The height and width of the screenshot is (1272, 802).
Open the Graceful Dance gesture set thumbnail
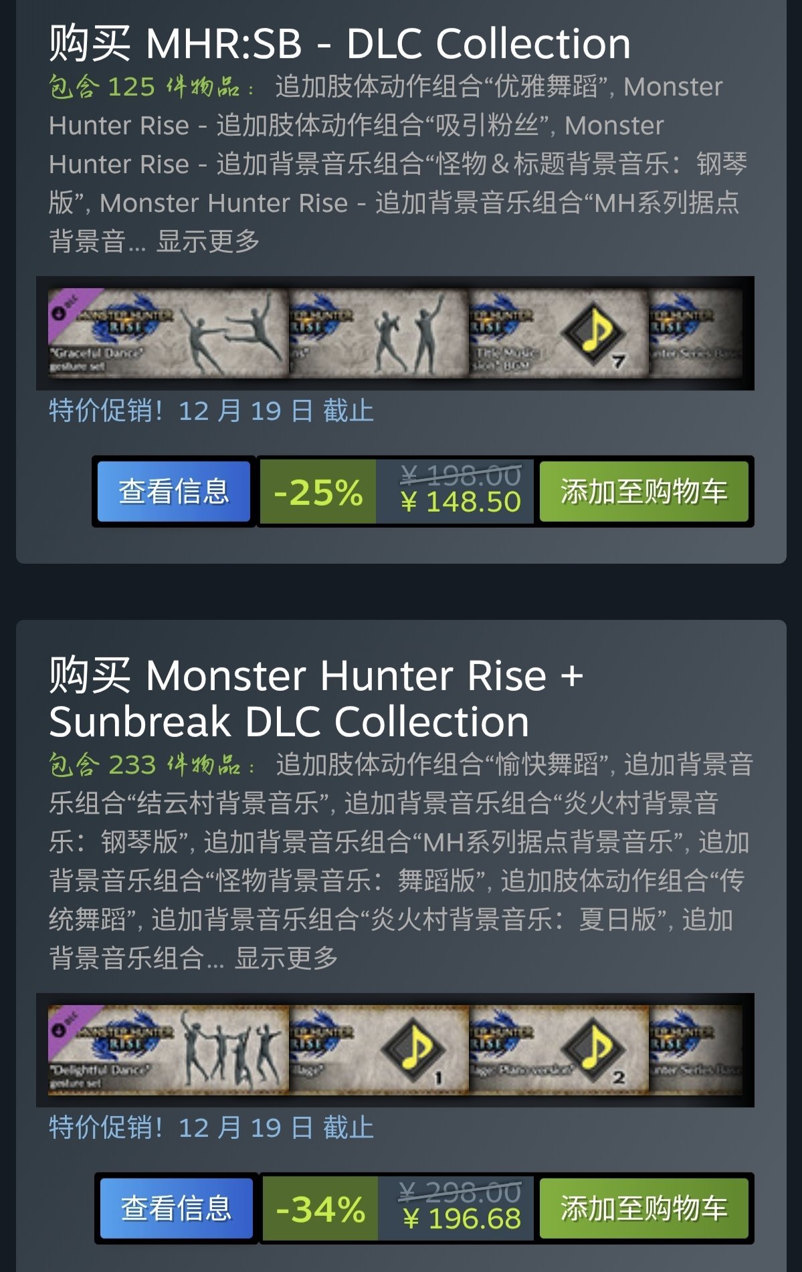[x=168, y=333]
